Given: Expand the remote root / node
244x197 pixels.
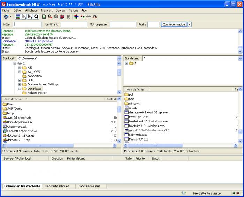Looking at the screenshot, I should click(x=126, y=63).
